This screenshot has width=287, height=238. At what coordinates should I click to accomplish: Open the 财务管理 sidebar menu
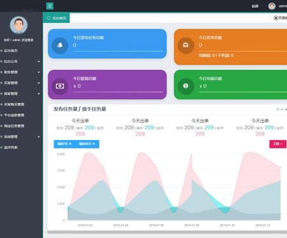[x=11, y=73]
